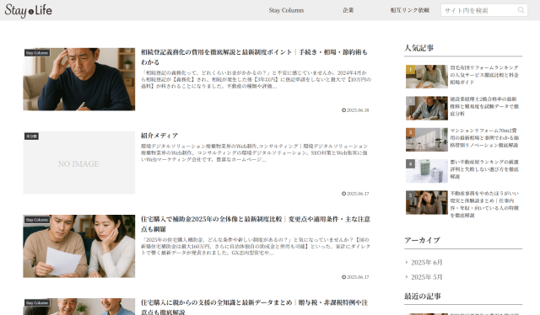The image size is (540, 315).
Task: Open the 2025年 5月 archive
Action: point(427,277)
